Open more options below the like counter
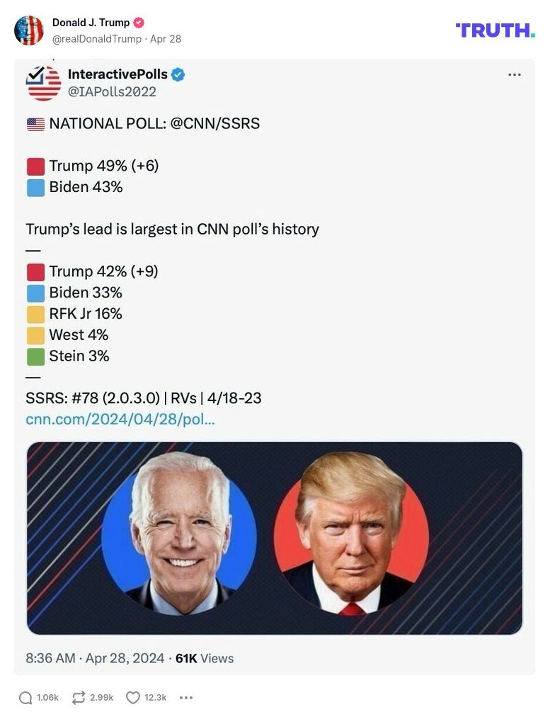This screenshot has width=550, height=719. 185,697
